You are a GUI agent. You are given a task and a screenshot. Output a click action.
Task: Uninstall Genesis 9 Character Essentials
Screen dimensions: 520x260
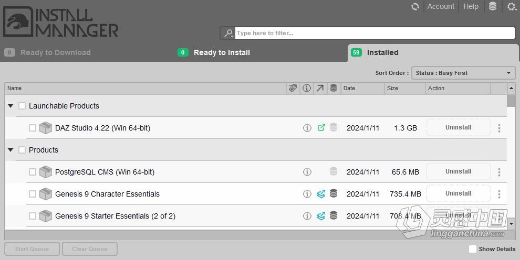(x=458, y=193)
